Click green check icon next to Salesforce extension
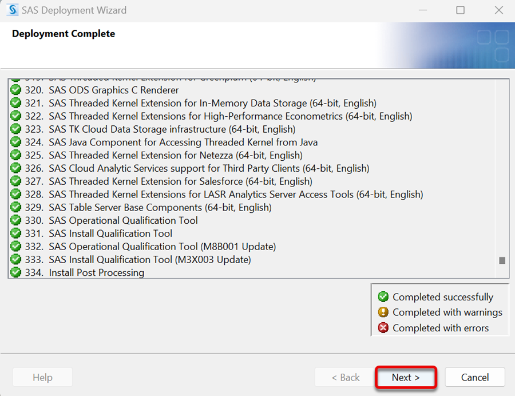This screenshot has width=515, height=396. click(x=16, y=181)
